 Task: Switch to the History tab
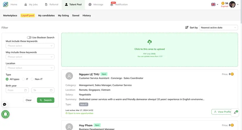tap(86, 15)
